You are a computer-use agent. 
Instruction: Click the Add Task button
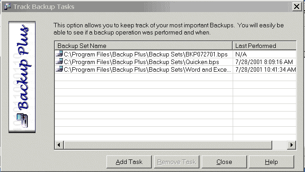(129, 162)
